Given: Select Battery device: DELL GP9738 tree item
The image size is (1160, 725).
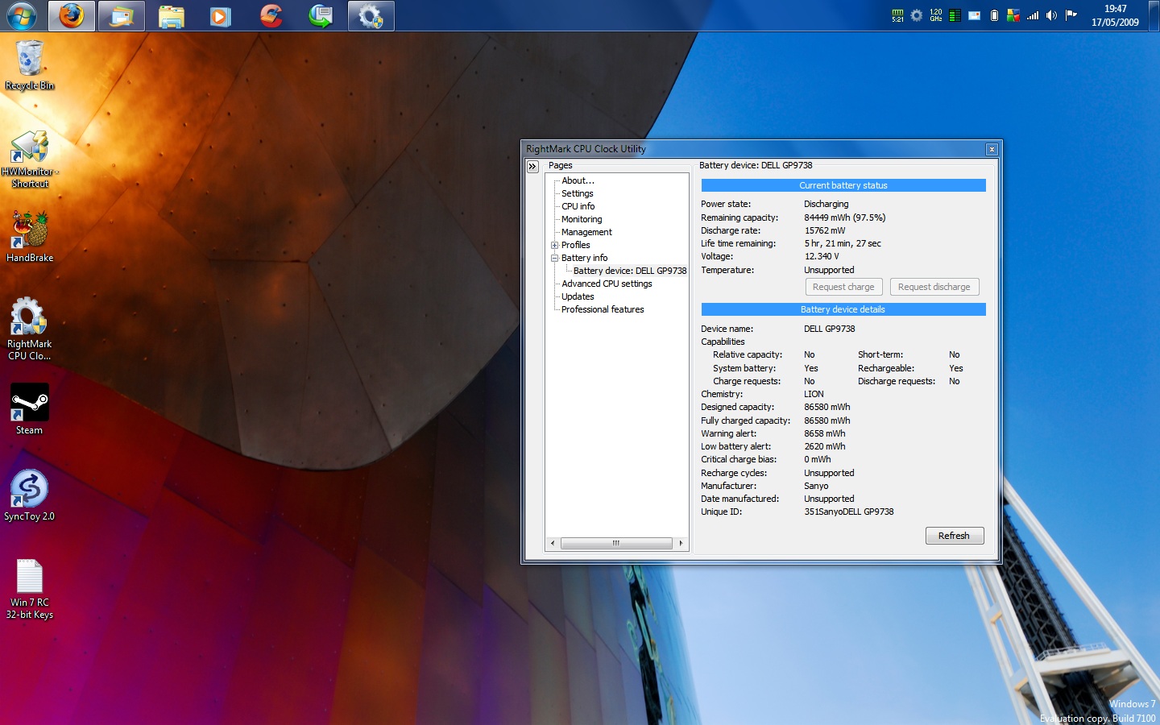Looking at the screenshot, I should pyautogui.click(x=630, y=271).
